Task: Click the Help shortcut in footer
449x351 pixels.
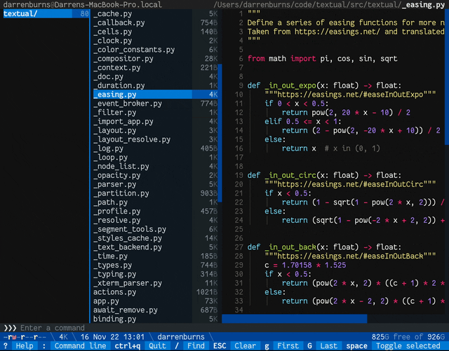Action: 24,346
